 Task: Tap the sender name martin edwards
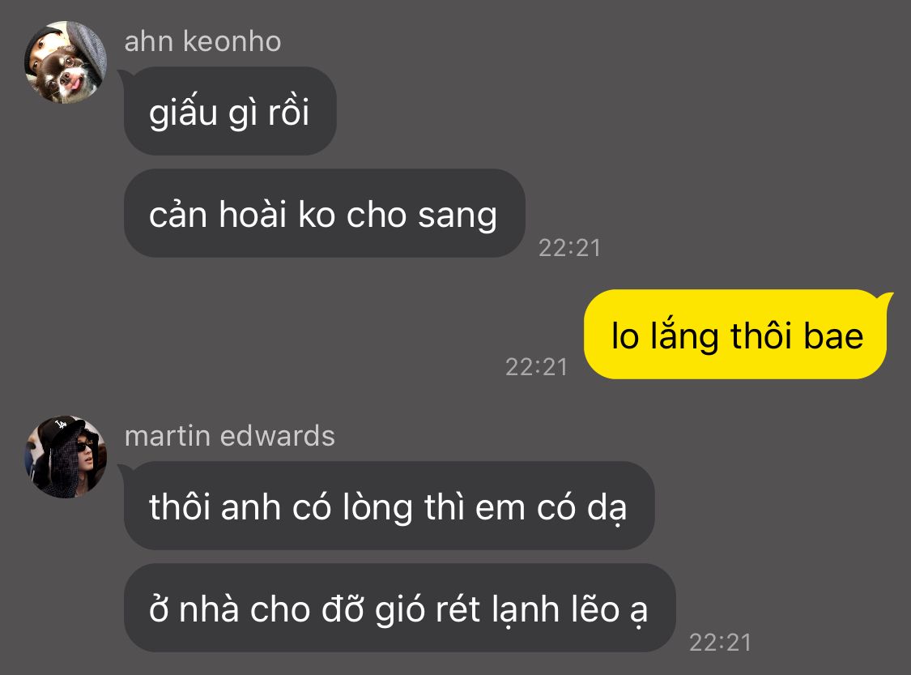pos(229,436)
